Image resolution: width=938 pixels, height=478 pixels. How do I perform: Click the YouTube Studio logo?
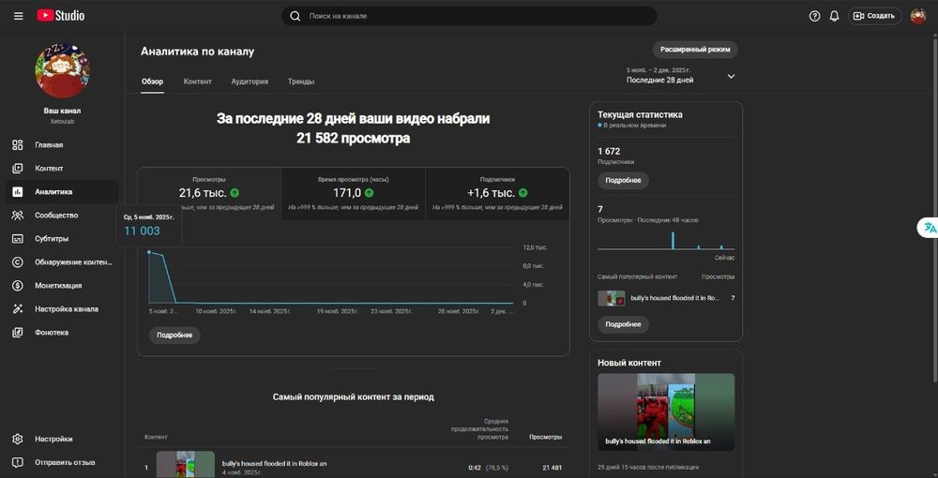60,16
